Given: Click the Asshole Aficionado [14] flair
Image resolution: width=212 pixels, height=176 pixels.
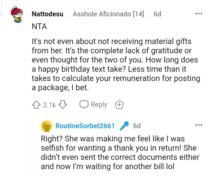Looking at the screenshot, I should pos(108,14).
